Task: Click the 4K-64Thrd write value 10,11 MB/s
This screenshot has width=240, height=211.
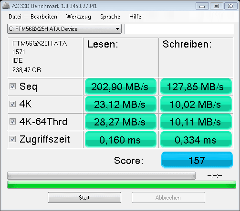Action: point(196,122)
